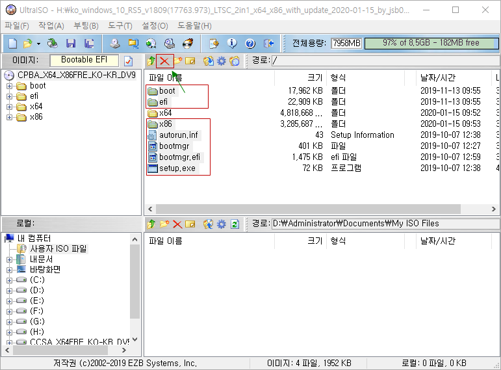Sort image files by 형식 column

point(365,78)
